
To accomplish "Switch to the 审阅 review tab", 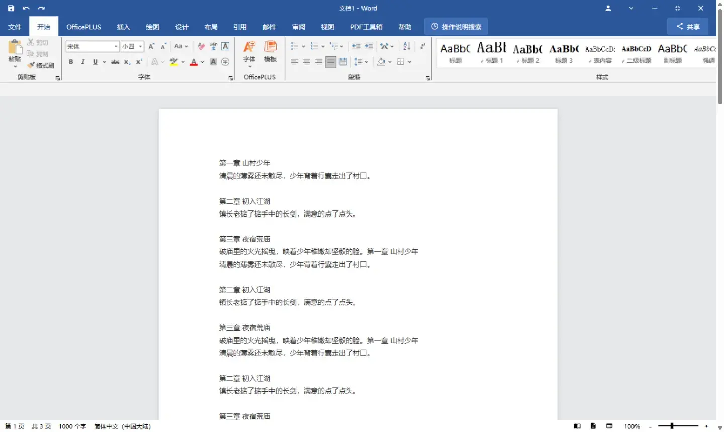I will pos(299,27).
